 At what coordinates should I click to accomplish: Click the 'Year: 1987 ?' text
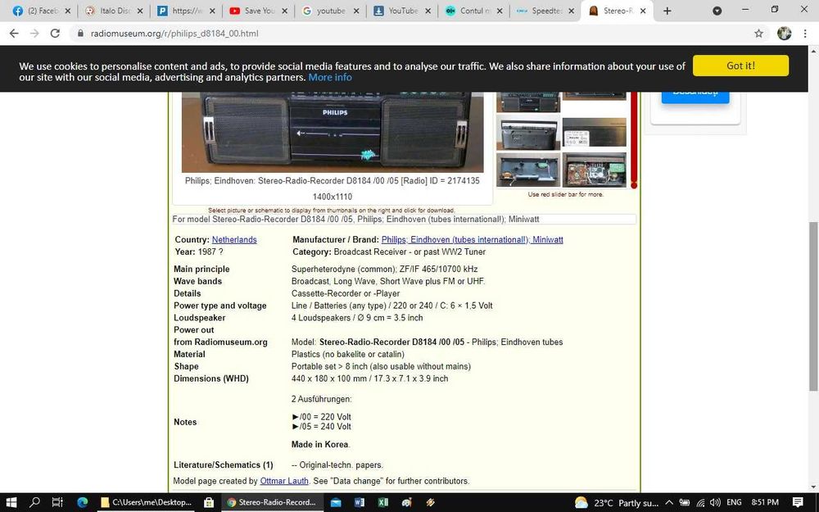[199, 251]
